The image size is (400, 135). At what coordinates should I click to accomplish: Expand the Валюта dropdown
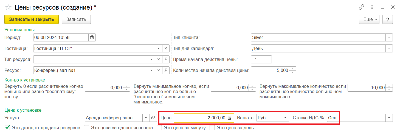pyautogui.click(x=286, y=118)
